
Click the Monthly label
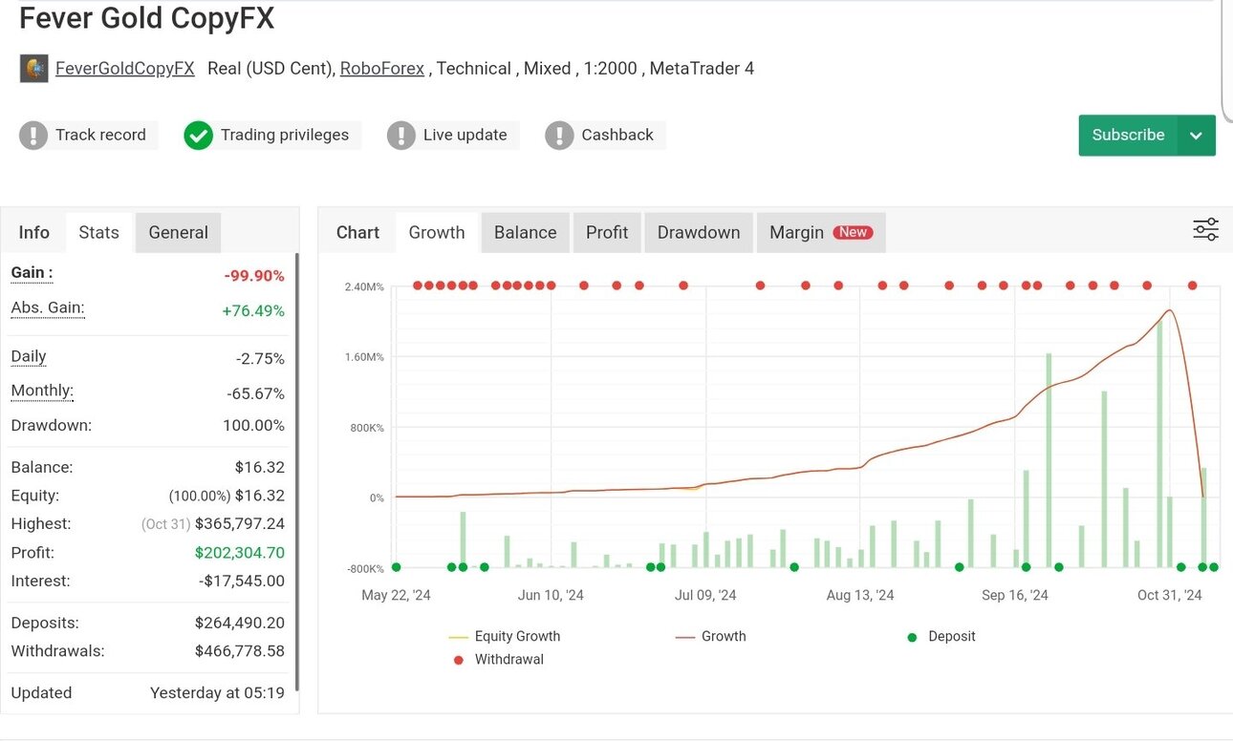click(x=42, y=391)
